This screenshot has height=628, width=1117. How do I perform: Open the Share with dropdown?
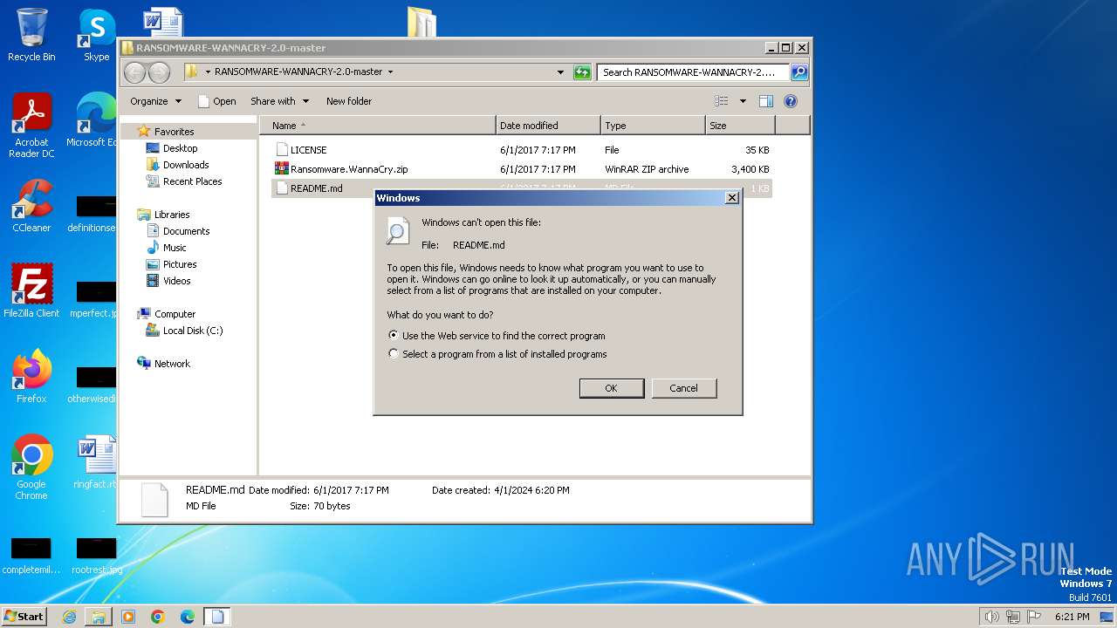point(279,101)
